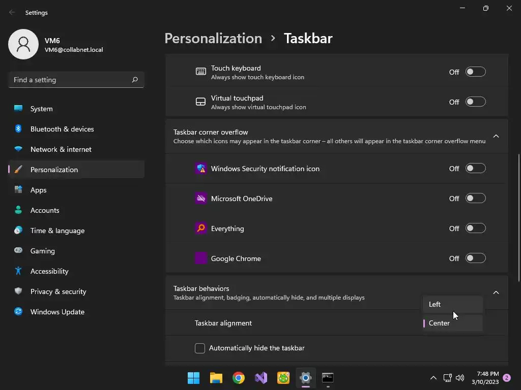Open Visual Studio from taskbar

[x=261, y=378]
